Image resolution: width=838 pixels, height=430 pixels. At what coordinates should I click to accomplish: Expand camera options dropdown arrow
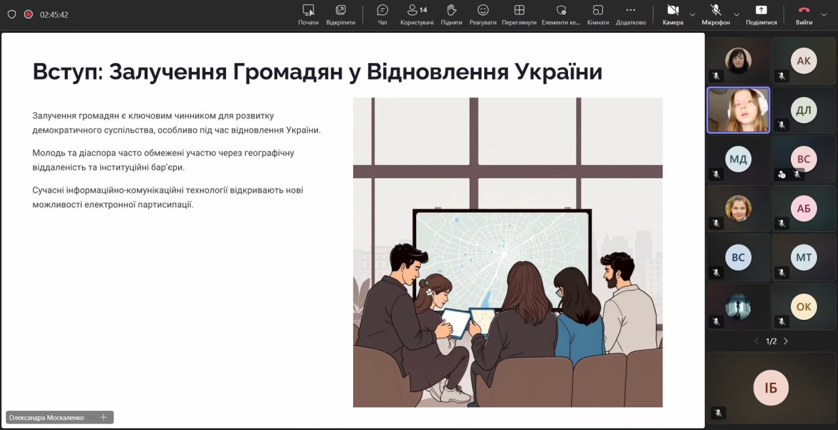(x=693, y=14)
